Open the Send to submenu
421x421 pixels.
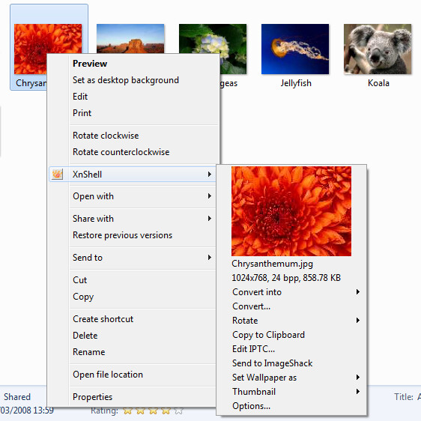(x=133, y=258)
